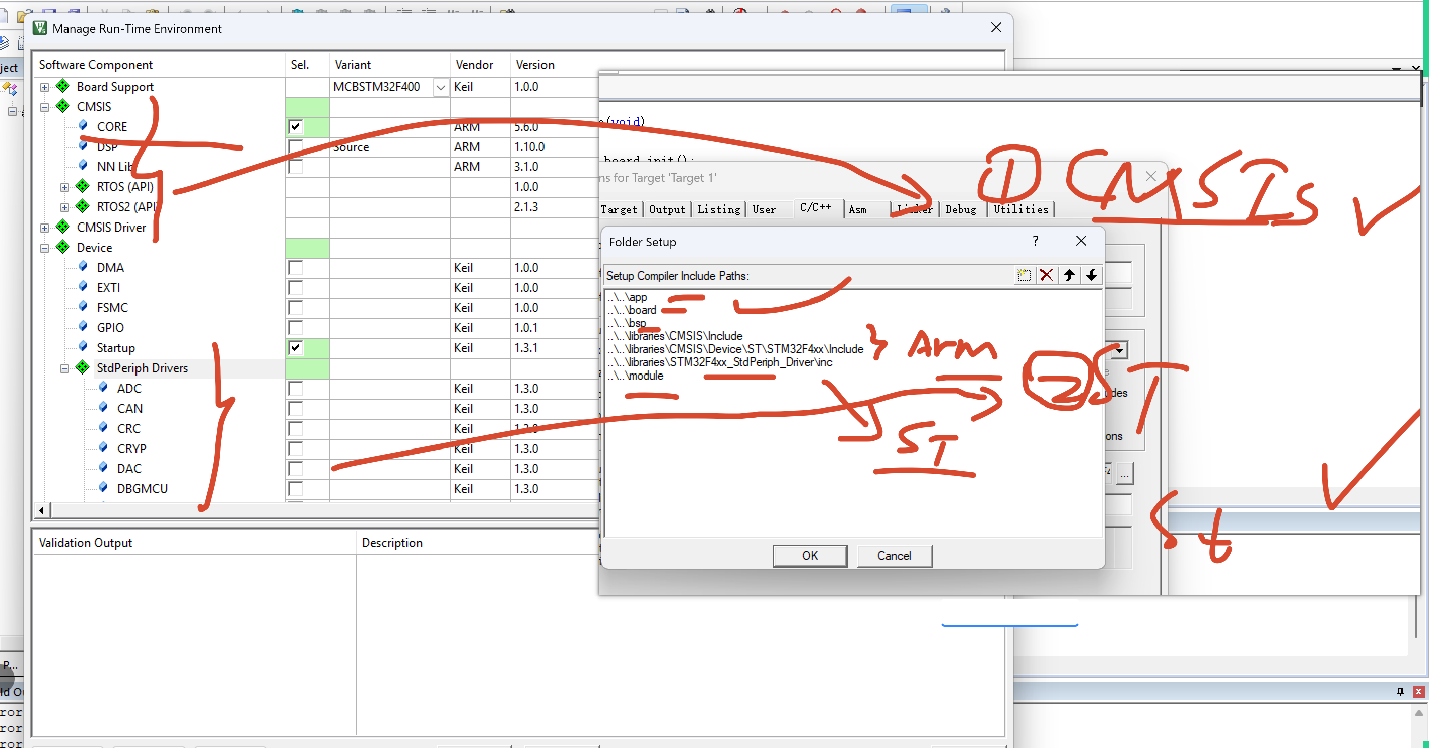Collapse the Device tree node

(x=44, y=248)
